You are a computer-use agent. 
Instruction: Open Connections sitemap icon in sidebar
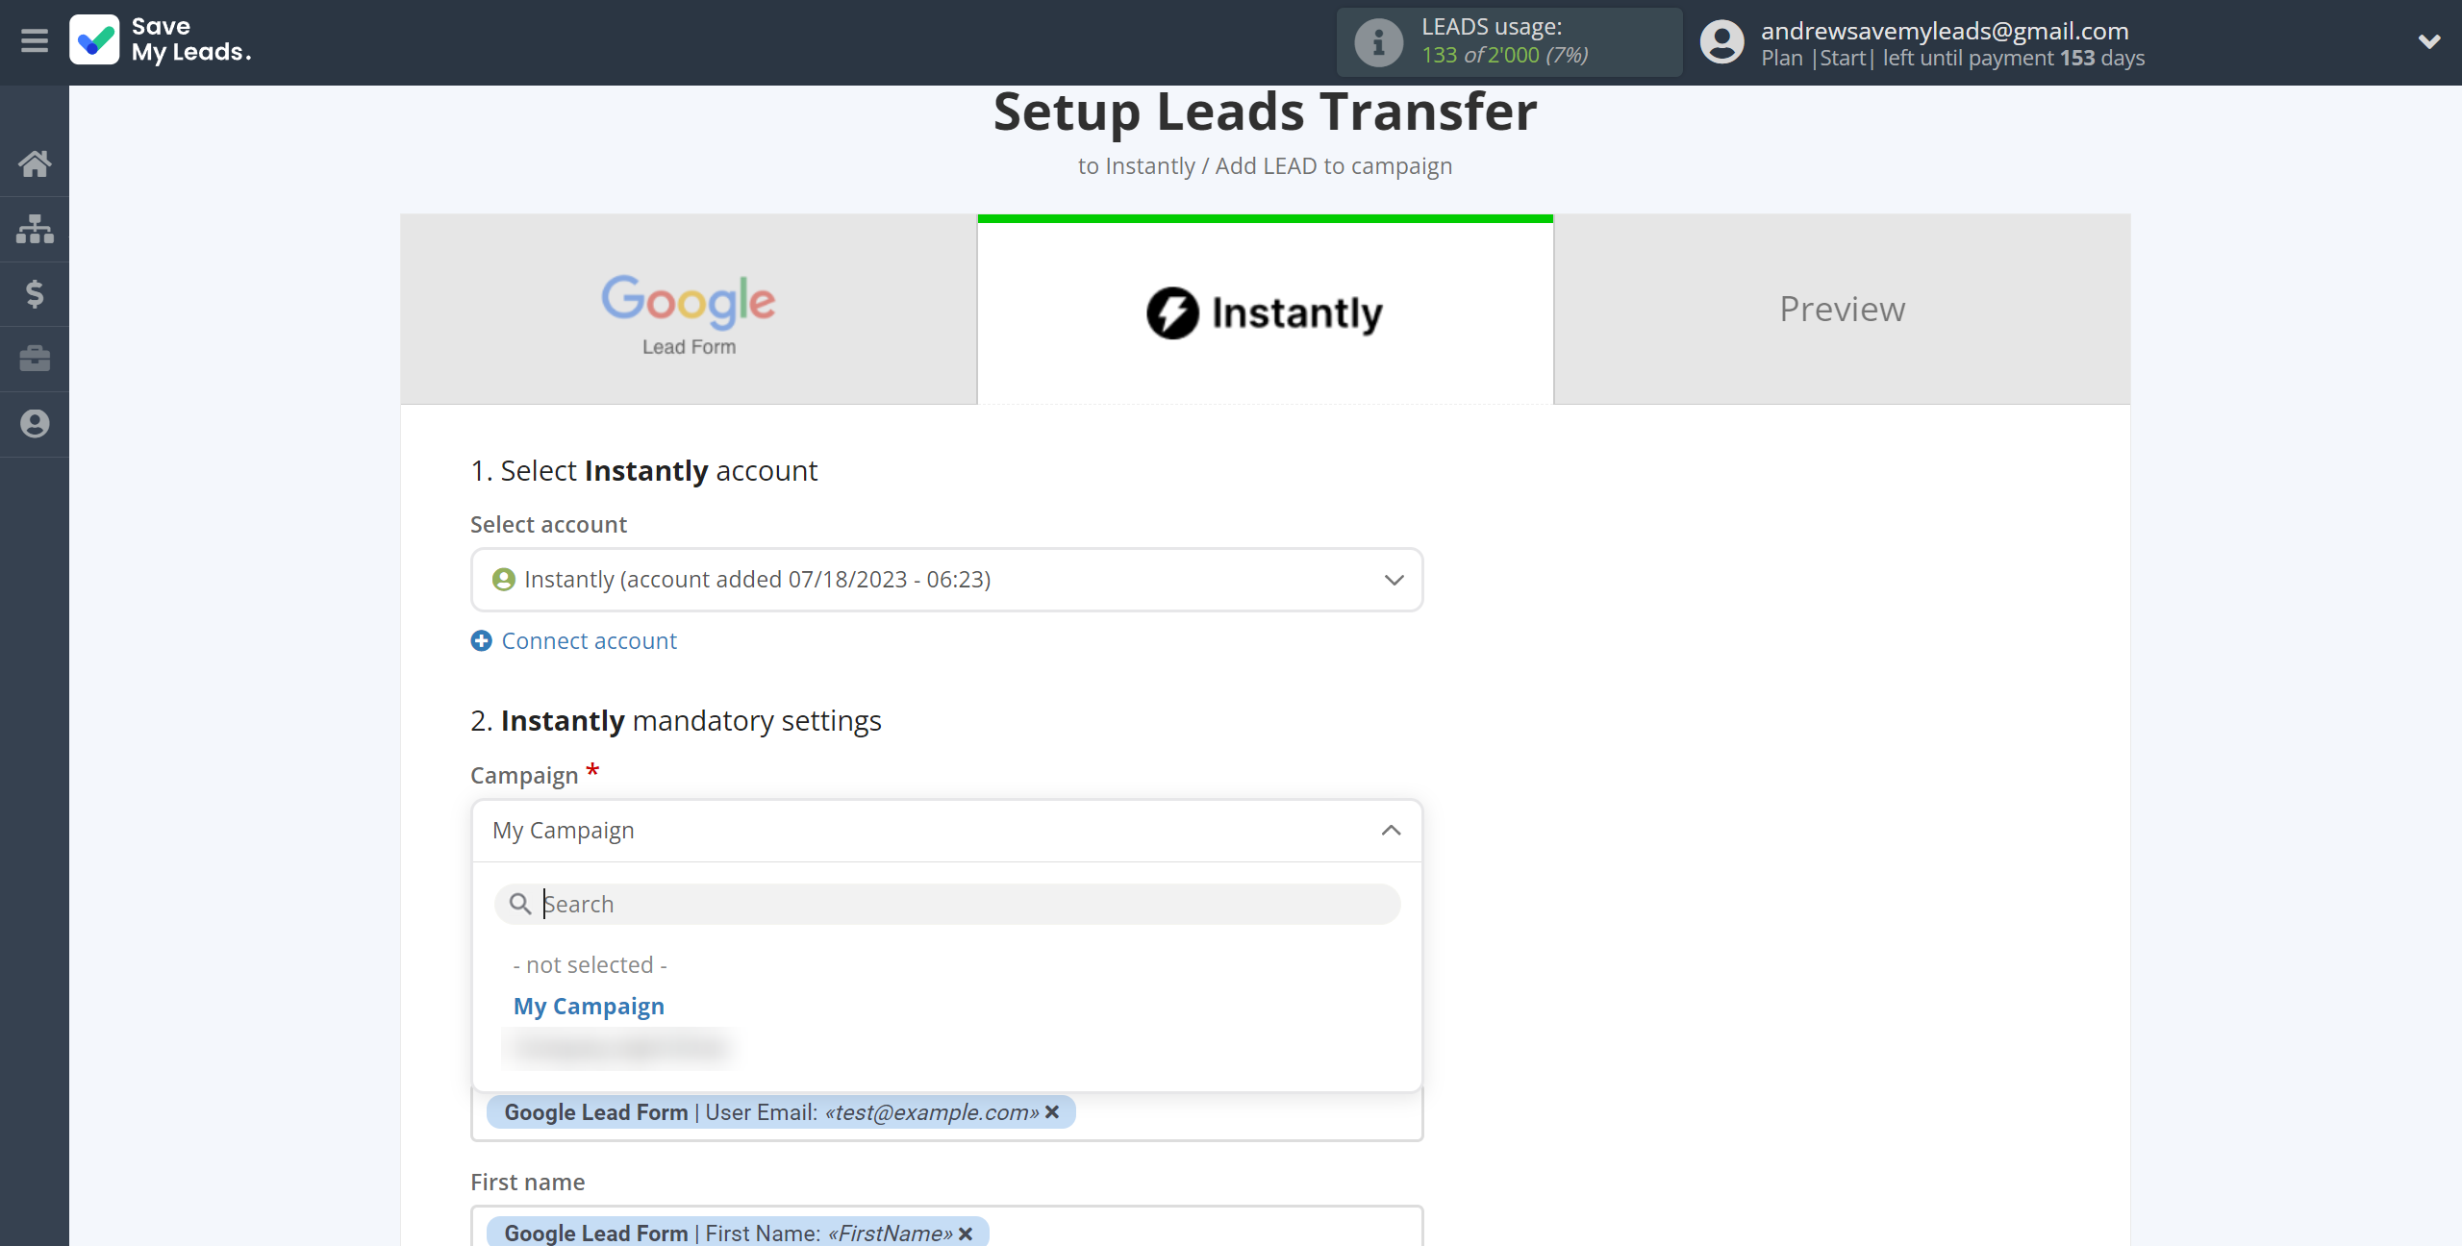pos(35,229)
